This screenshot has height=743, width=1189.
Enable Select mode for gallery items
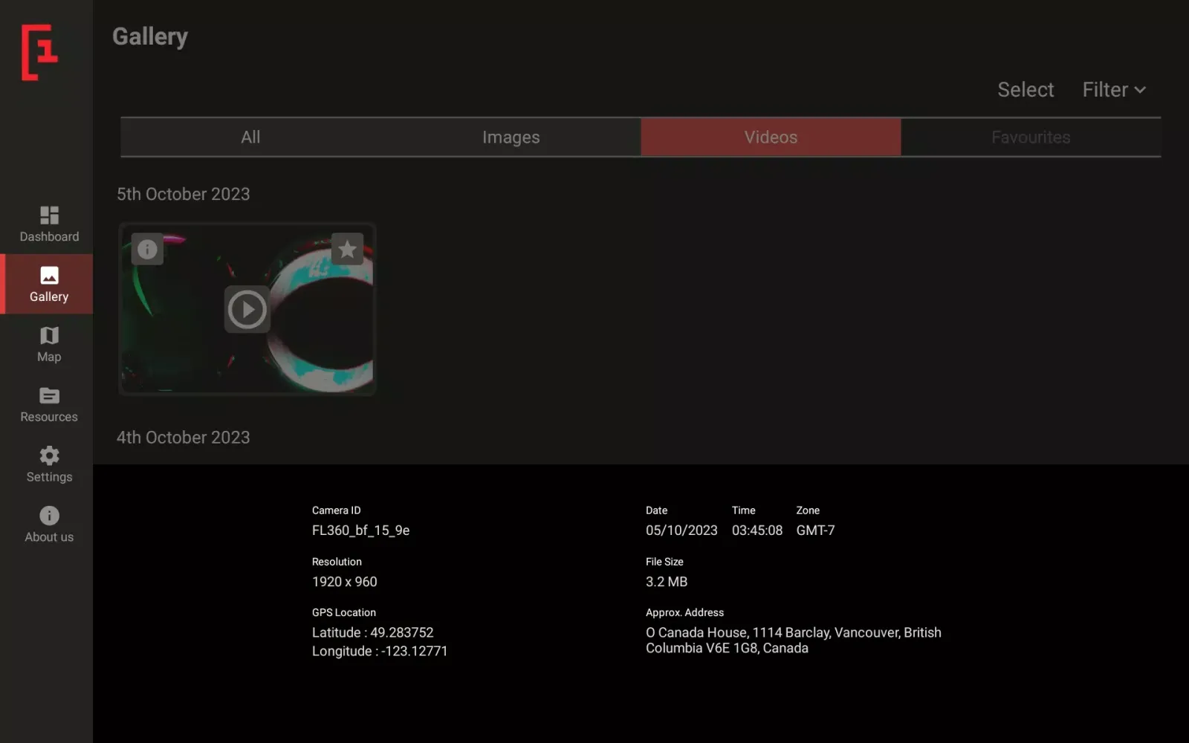[1025, 89]
